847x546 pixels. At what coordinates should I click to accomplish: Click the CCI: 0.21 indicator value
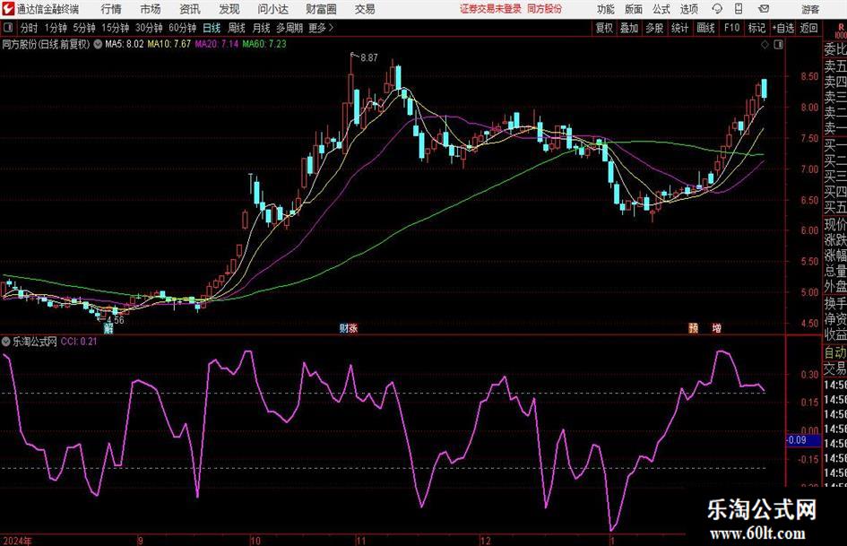(79, 341)
